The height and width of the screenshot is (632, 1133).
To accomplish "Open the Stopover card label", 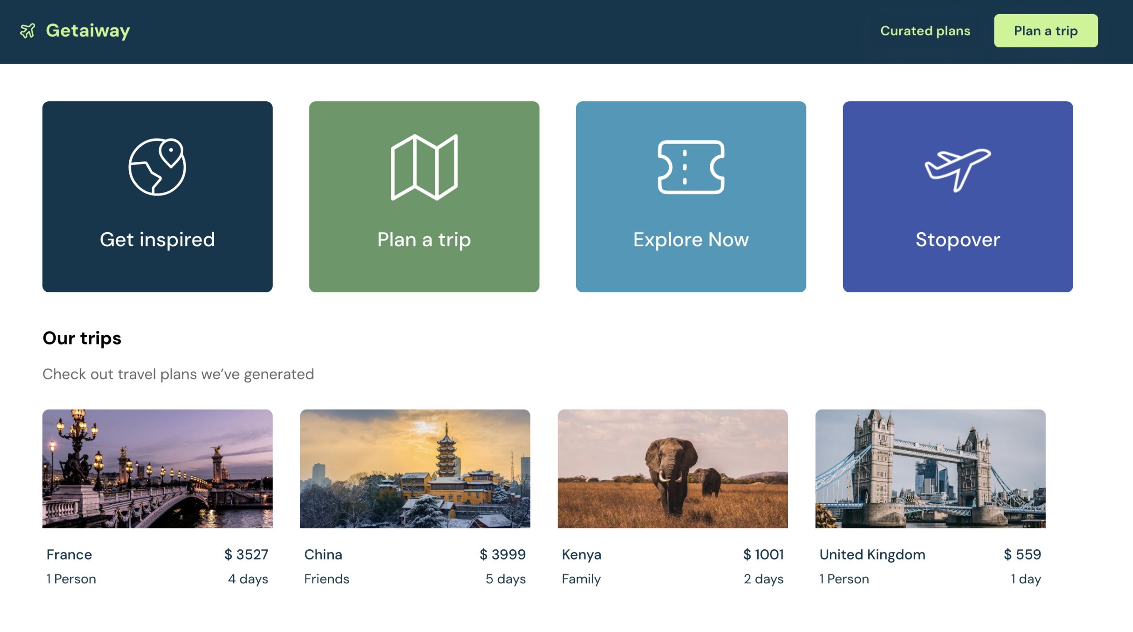I will [x=958, y=240].
